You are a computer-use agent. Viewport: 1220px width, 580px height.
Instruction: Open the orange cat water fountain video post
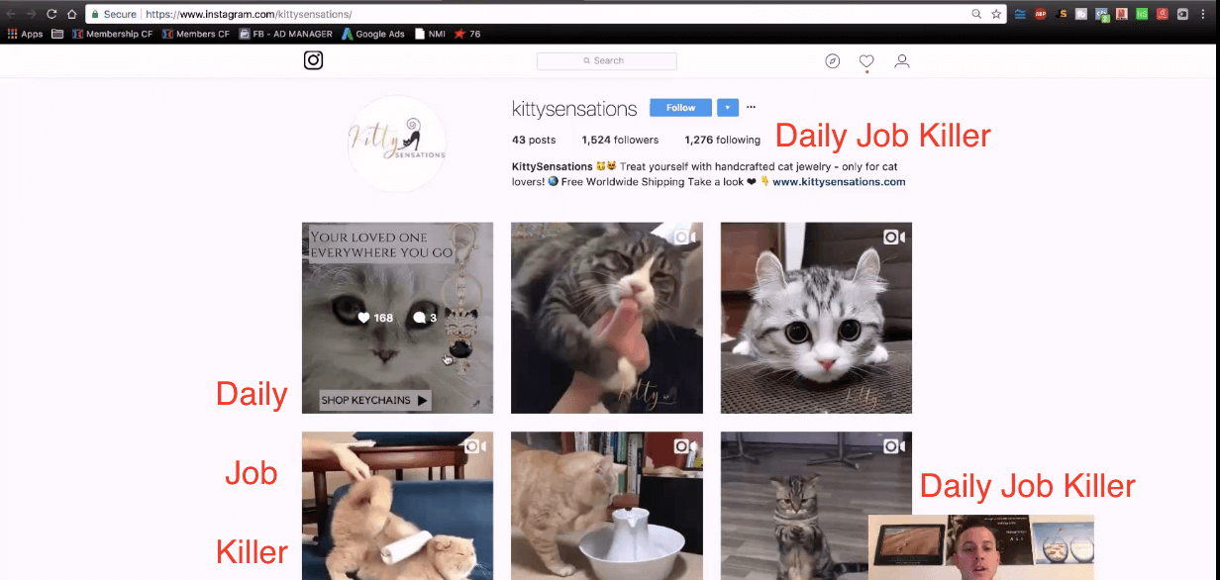pyautogui.click(x=607, y=505)
